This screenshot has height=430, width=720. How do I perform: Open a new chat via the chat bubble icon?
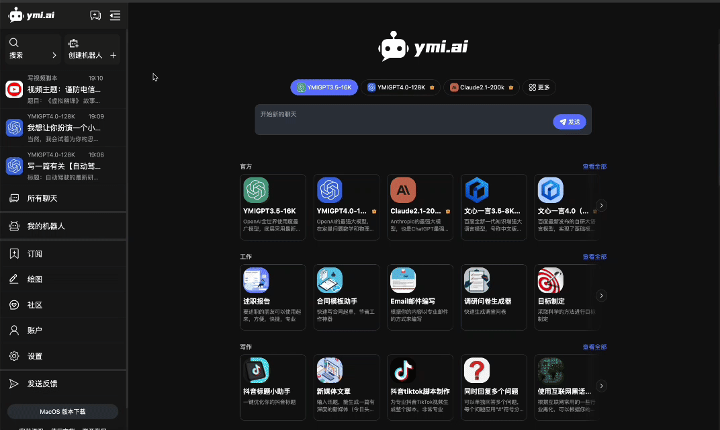pos(95,14)
